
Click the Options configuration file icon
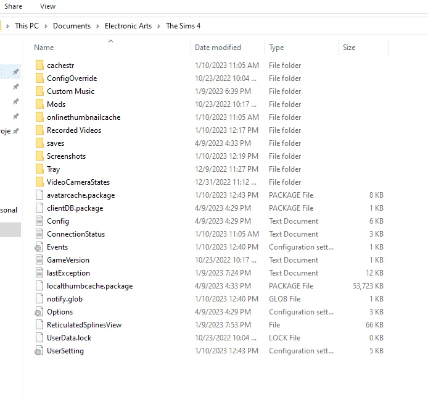tap(39, 312)
